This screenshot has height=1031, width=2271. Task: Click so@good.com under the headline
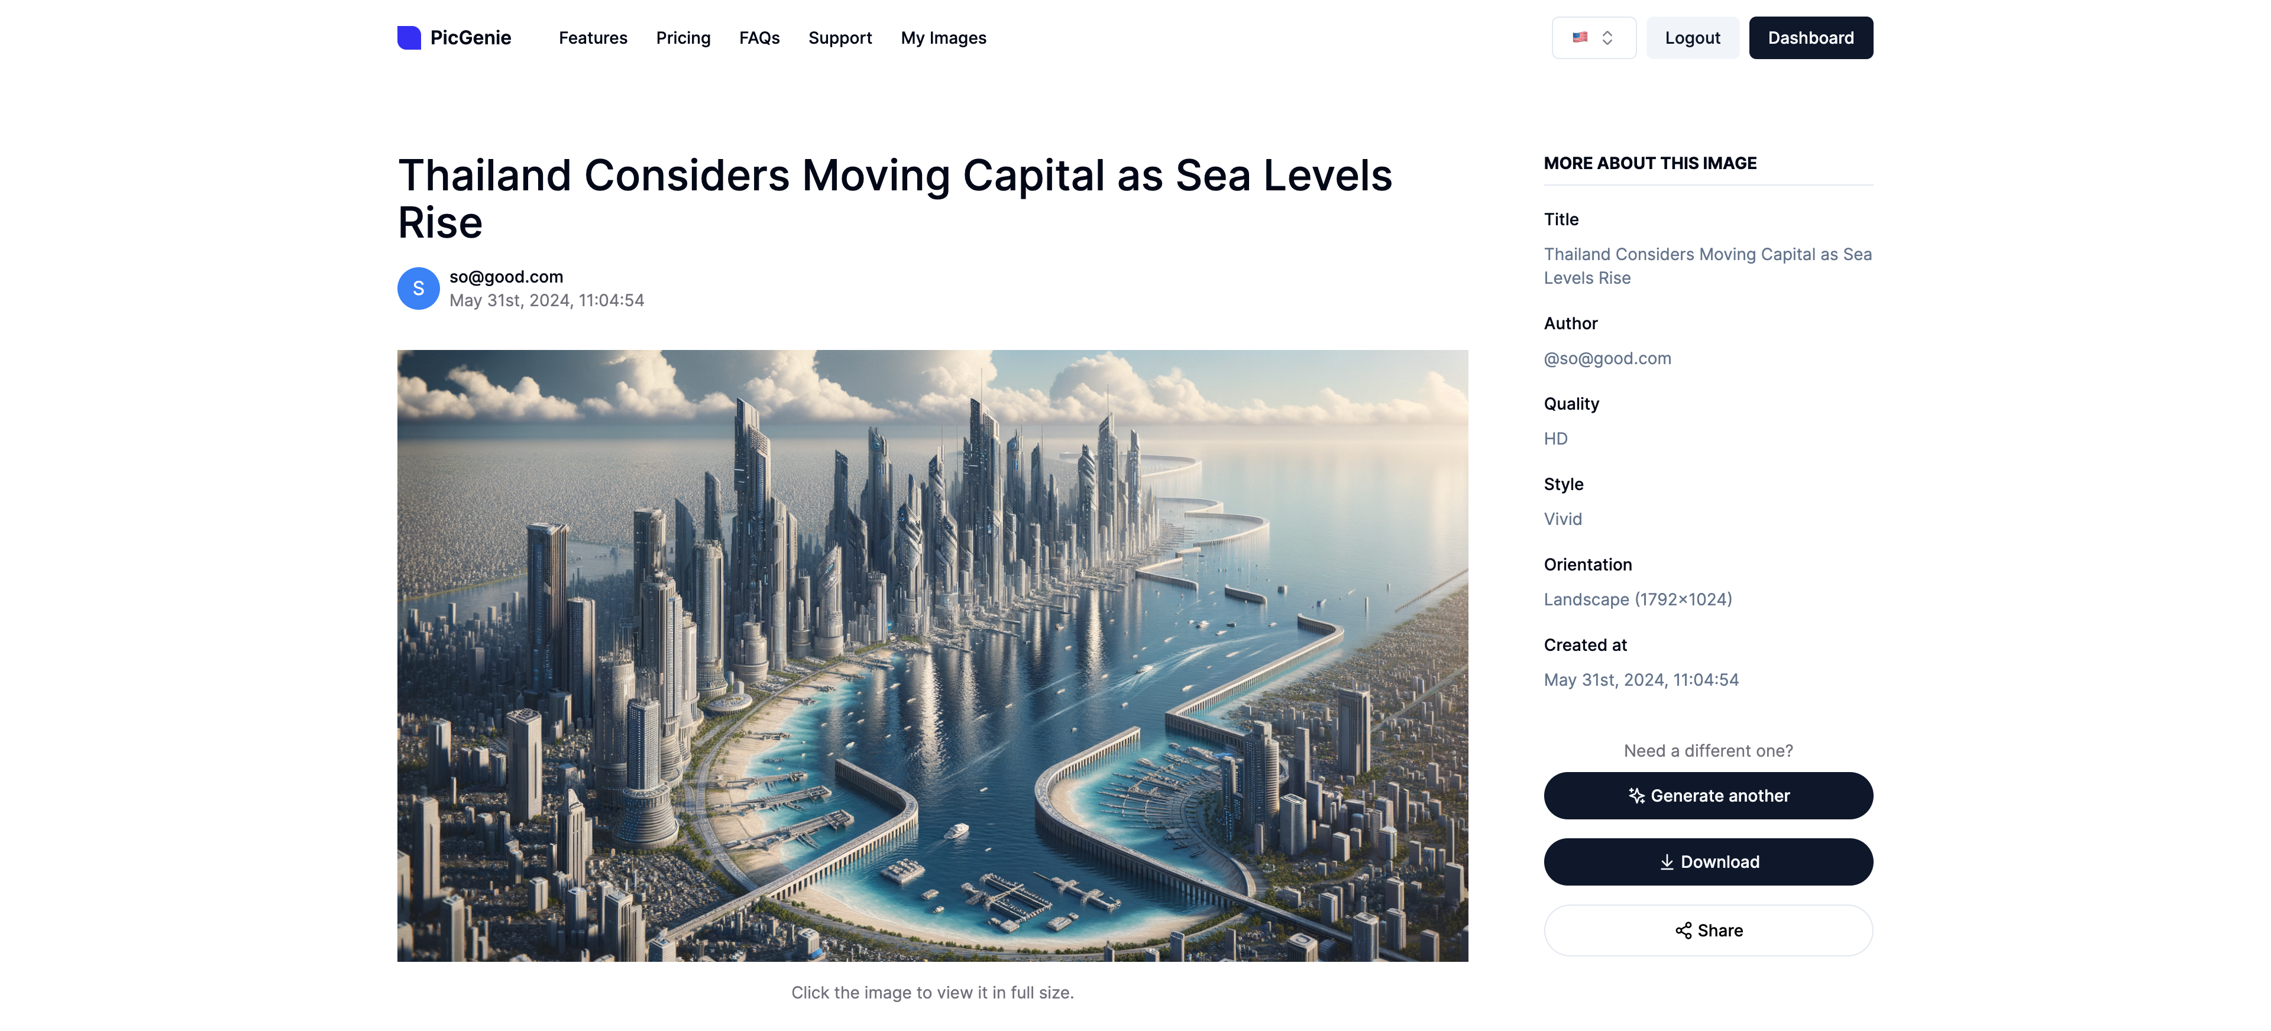point(506,277)
